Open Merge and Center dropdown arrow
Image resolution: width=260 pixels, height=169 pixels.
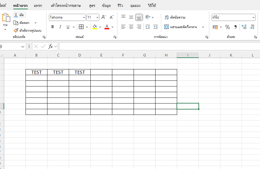point(203,27)
